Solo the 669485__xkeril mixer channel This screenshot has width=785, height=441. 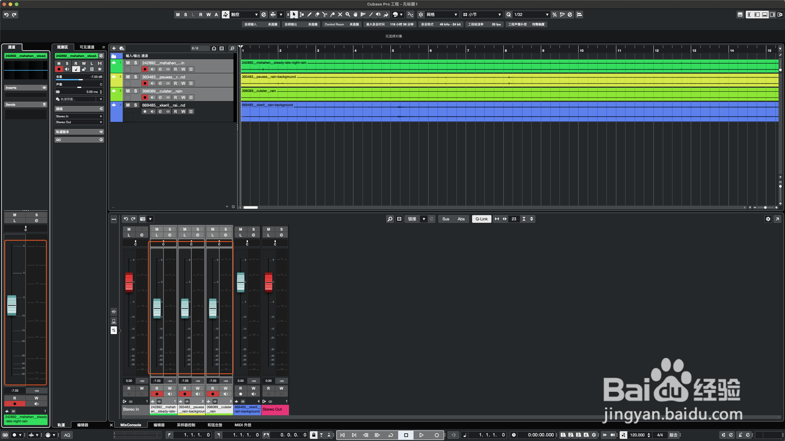coord(254,229)
